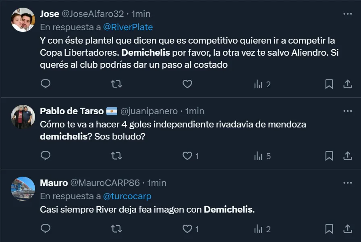Share Jose's tweet

347,84
